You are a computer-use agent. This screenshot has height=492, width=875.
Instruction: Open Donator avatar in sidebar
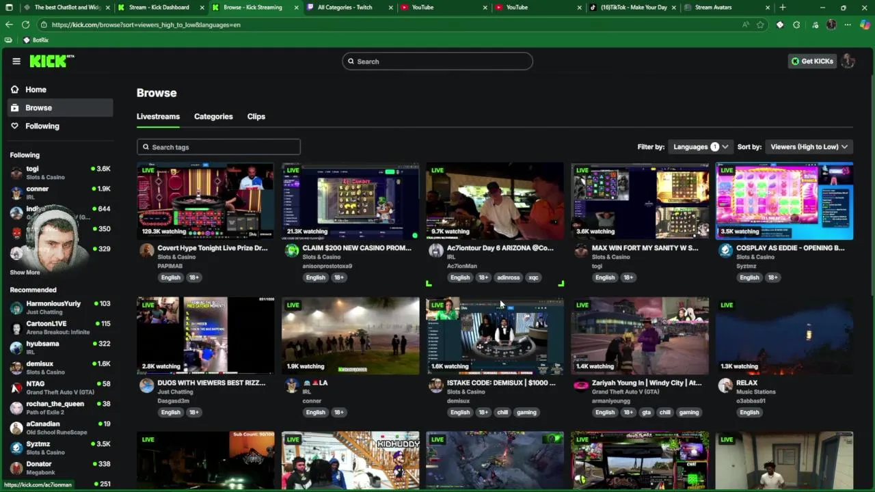pyautogui.click(x=16, y=467)
